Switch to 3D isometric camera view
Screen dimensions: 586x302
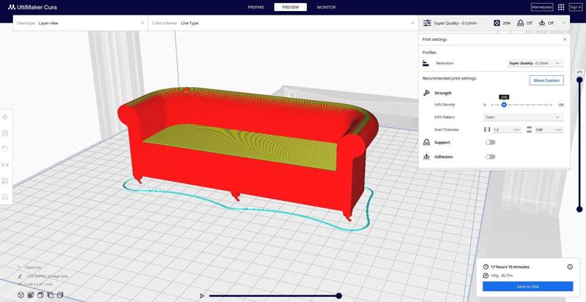pos(21,295)
